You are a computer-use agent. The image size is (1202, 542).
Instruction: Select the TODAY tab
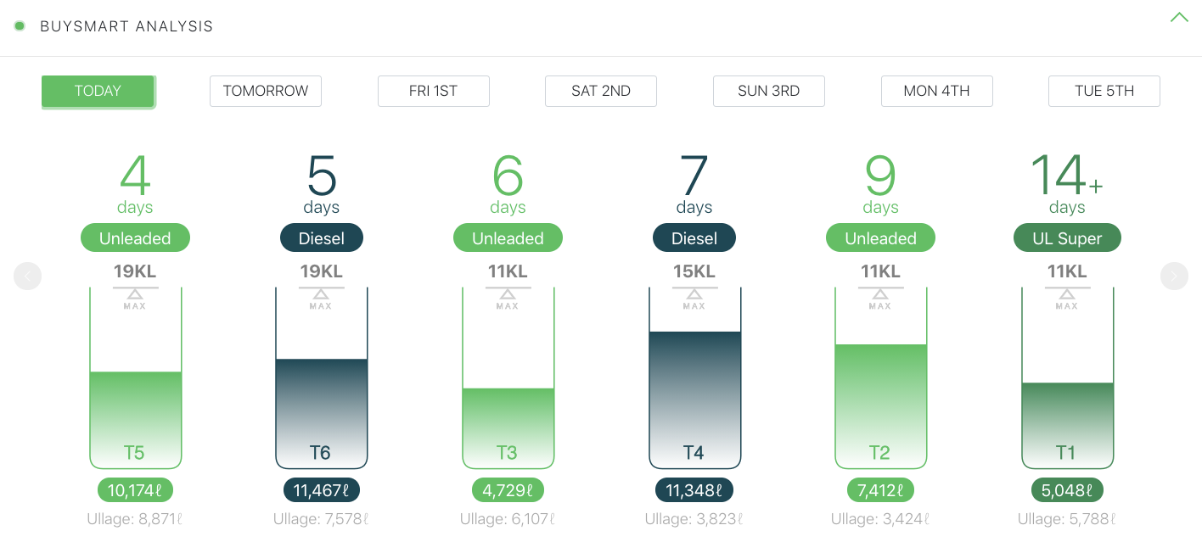click(98, 91)
